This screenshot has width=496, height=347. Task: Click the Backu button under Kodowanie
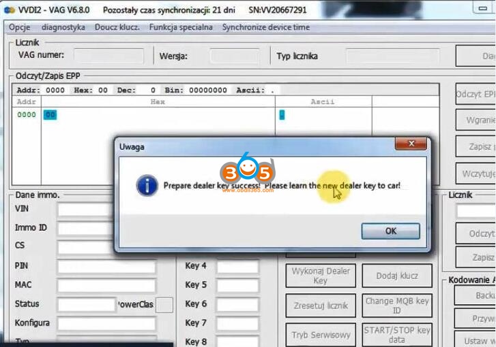pyautogui.click(x=475, y=295)
